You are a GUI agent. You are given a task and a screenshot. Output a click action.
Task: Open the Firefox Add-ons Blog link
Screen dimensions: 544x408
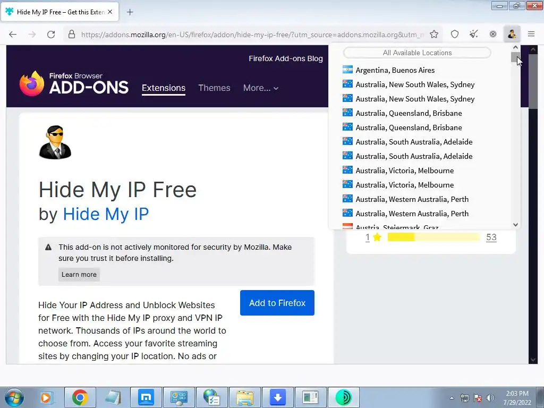click(x=285, y=58)
